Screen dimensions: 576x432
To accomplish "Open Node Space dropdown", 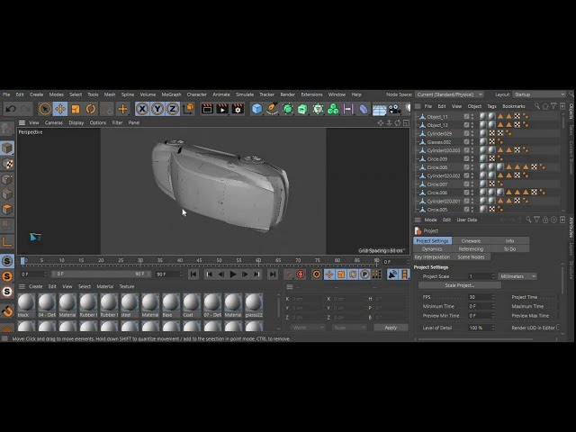I will pyautogui.click(x=449, y=94).
